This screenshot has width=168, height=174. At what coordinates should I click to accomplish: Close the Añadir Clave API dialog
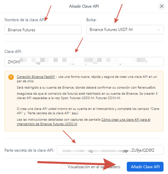pos(162,6)
